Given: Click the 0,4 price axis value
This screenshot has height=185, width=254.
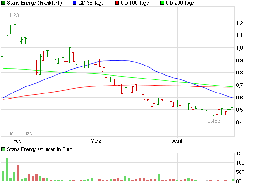Looking at the screenshot, I should pyautogui.click(x=240, y=122).
